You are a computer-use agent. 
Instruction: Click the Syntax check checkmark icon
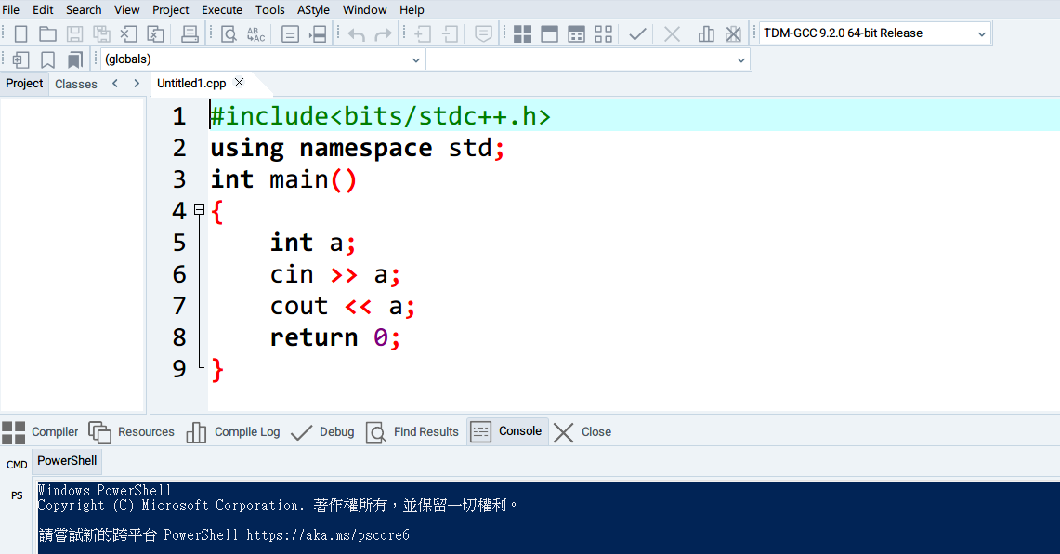click(637, 34)
